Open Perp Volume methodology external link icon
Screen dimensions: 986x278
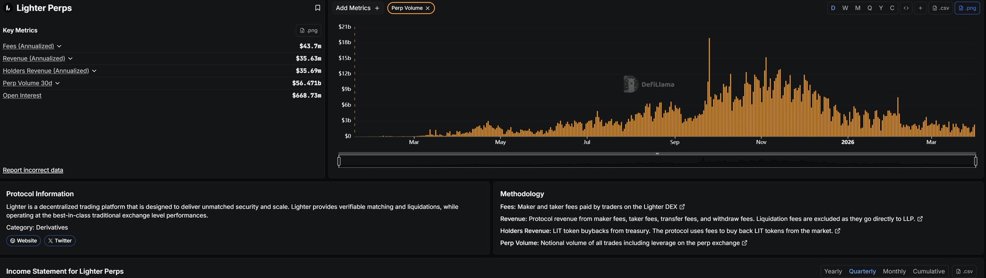pos(745,243)
